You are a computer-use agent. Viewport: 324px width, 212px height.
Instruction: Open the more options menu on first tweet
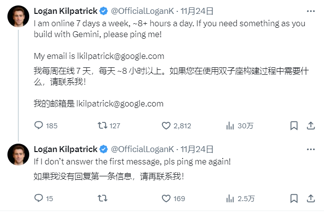point(311,11)
